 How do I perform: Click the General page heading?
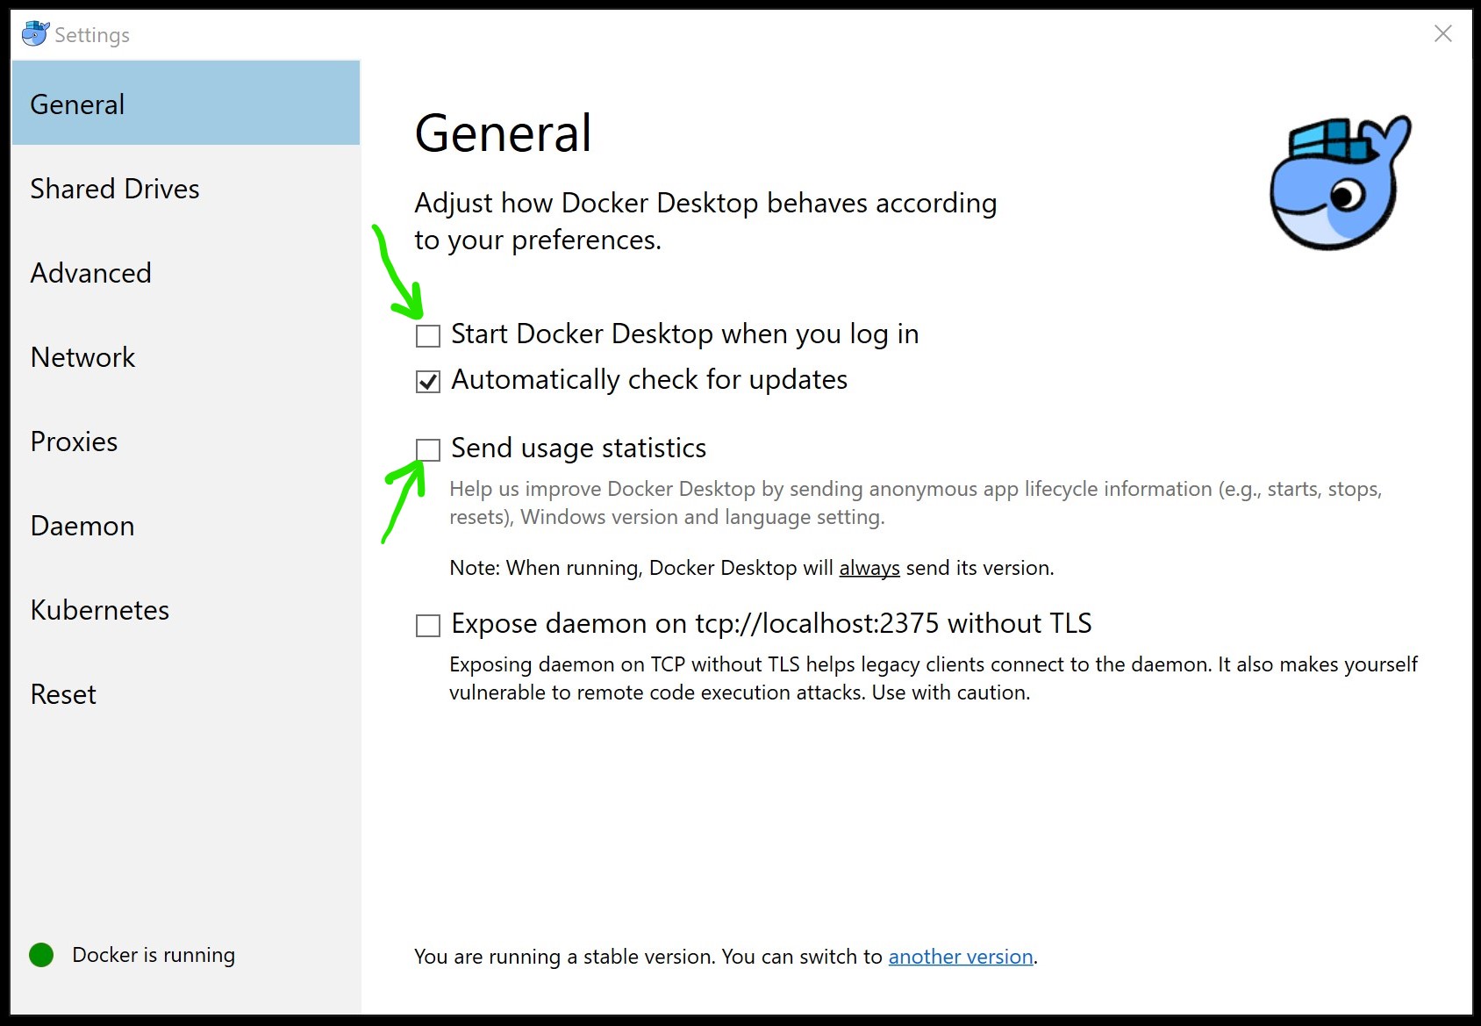click(x=503, y=133)
